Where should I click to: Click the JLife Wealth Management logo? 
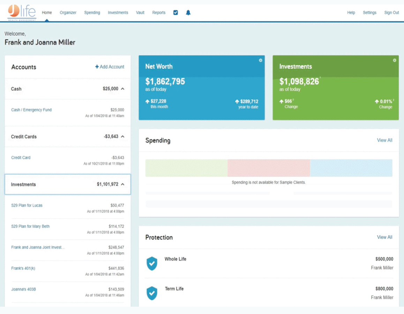coord(22,13)
